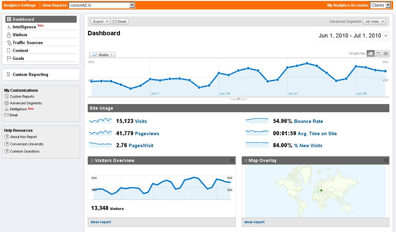Click the Goals flag icon
This screenshot has height=232, width=396.
(9, 59)
